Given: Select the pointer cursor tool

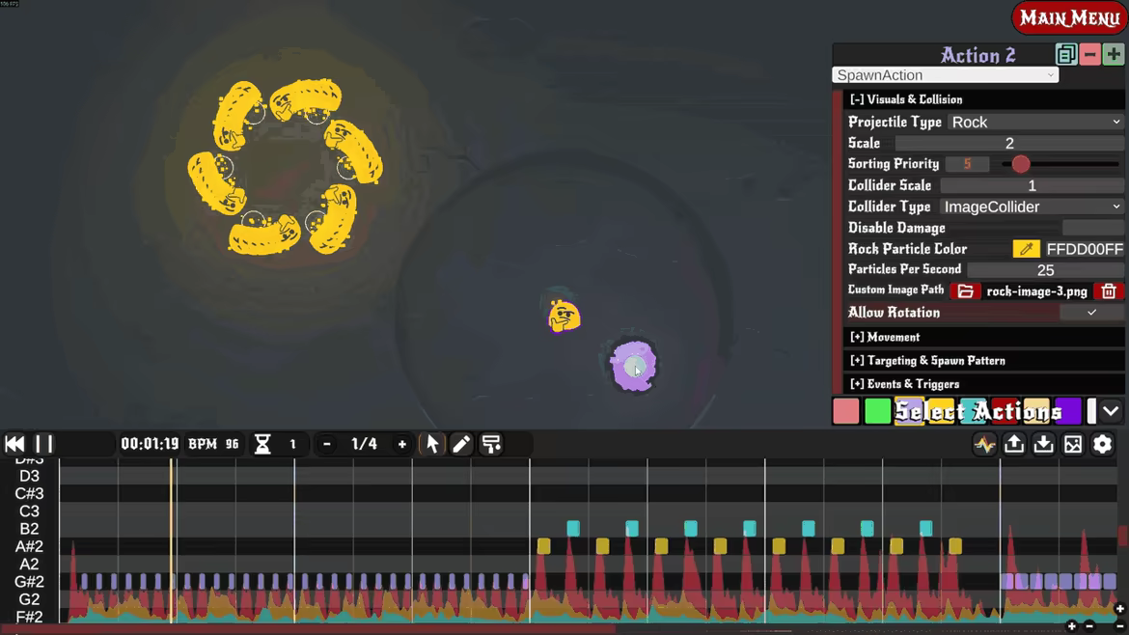Looking at the screenshot, I should pyautogui.click(x=432, y=444).
